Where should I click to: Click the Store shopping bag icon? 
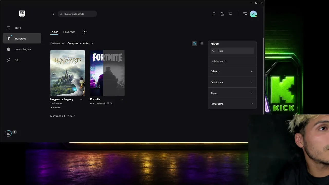click(x=8, y=27)
